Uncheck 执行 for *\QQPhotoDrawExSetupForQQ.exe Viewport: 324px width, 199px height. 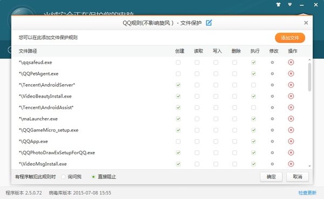coord(254,153)
